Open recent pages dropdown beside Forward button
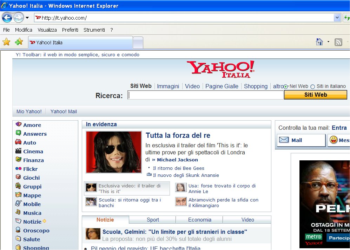 tap(27, 18)
